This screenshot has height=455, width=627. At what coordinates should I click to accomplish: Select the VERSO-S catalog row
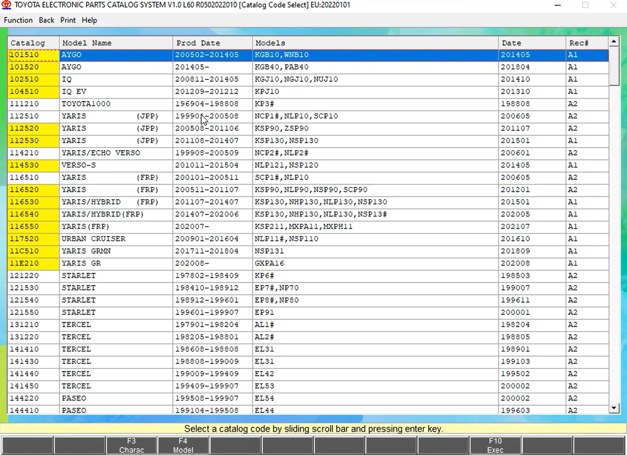(x=78, y=165)
